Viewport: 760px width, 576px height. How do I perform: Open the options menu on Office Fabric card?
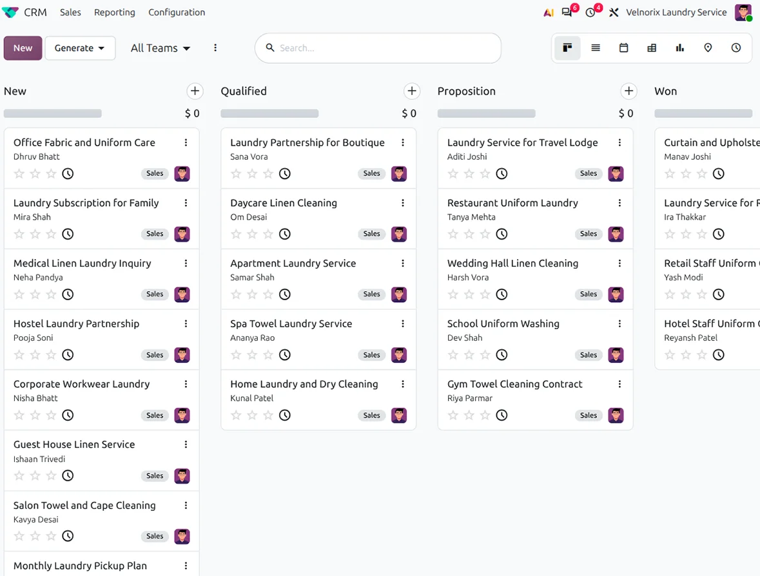pyautogui.click(x=186, y=142)
